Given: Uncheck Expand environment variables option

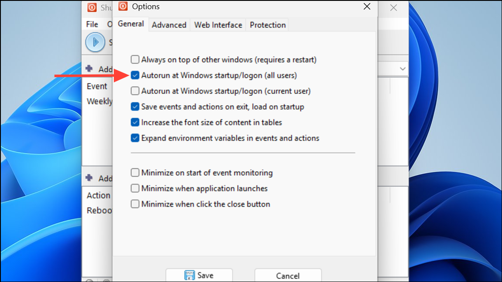Looking at the screenshot, I should pyautogui.click(x=135, y=138).
